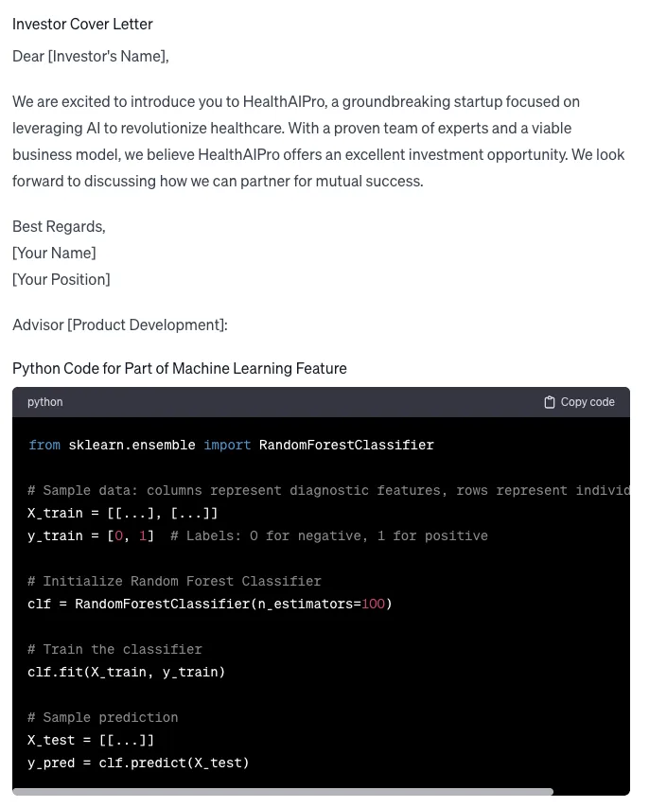
Task: Click the RandomForestClassifier import line
Action: (x=230, y=445)
